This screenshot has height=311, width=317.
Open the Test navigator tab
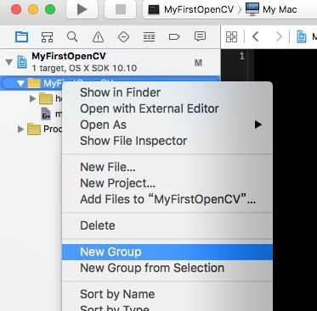click(123, 37)
